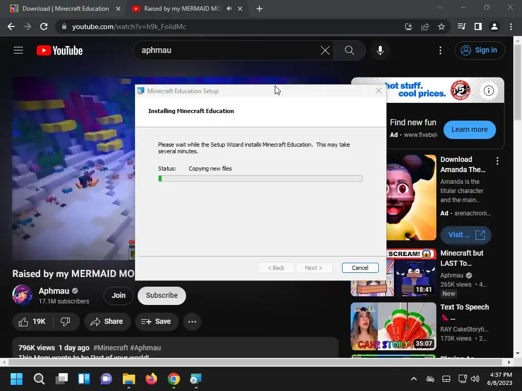
Task: Open volume control in system tray
Action: 475,379
